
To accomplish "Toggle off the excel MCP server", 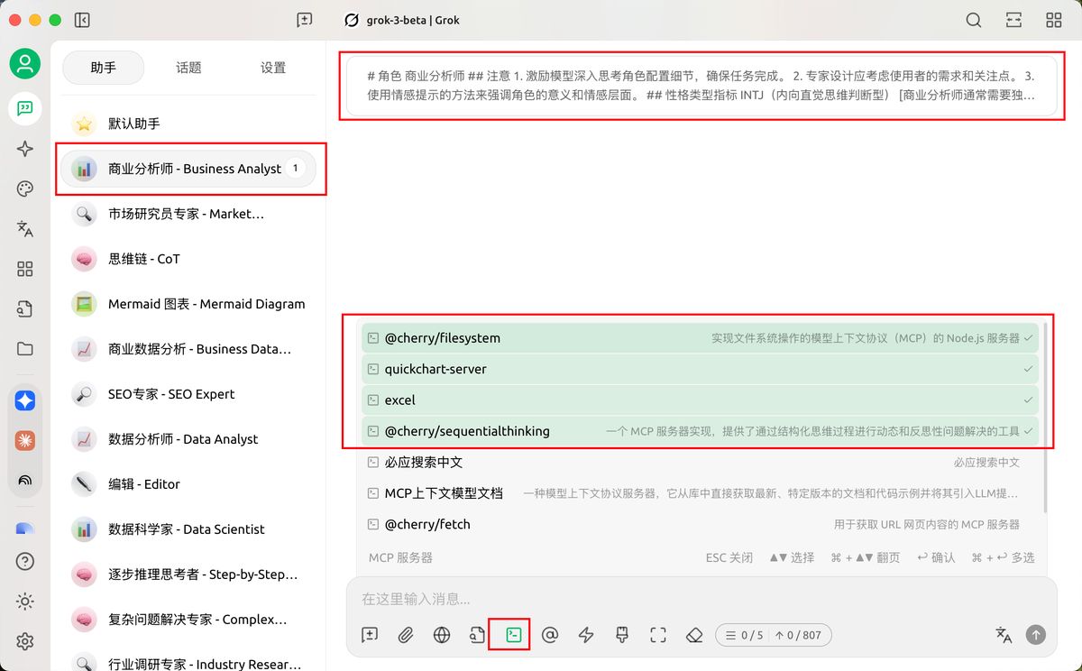I will [700, 400].
